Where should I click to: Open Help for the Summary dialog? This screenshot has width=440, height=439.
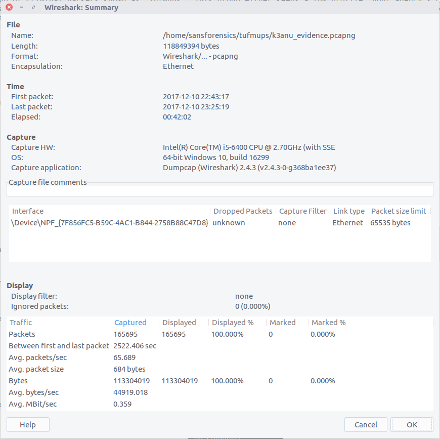pos(28,425)
